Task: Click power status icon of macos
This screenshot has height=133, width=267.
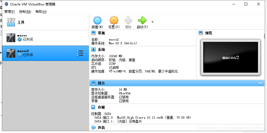Action: click(x=20, y=39)
